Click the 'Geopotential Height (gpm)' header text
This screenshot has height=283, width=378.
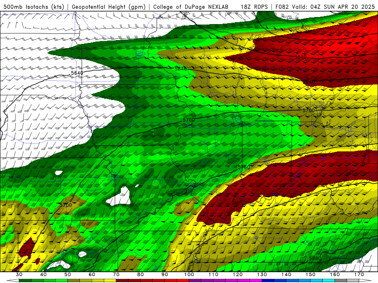(x=109, y=7)
